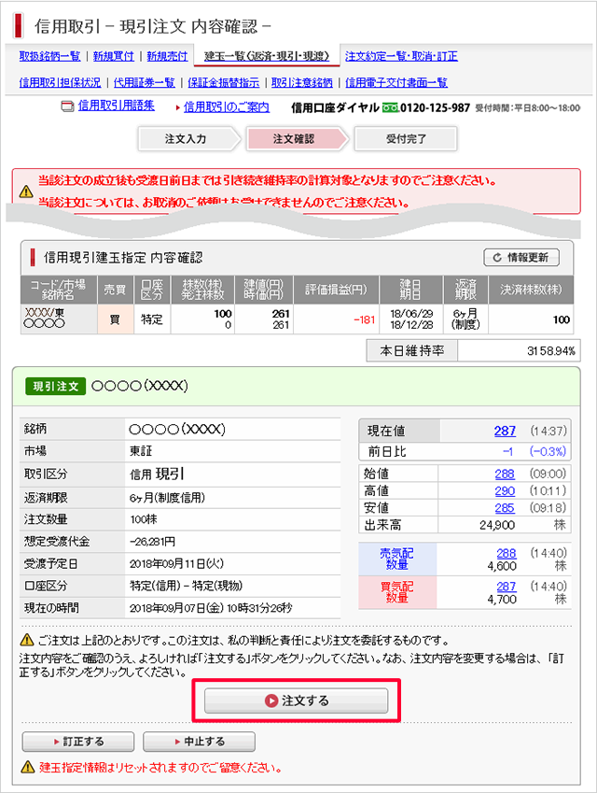Open the 信用取引のご案内 link
The image size is (597, 793).
click(226, 106)
